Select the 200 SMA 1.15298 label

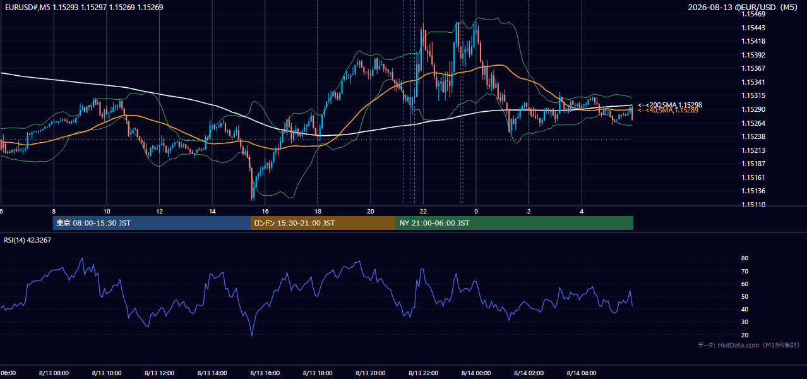point(669,105)
